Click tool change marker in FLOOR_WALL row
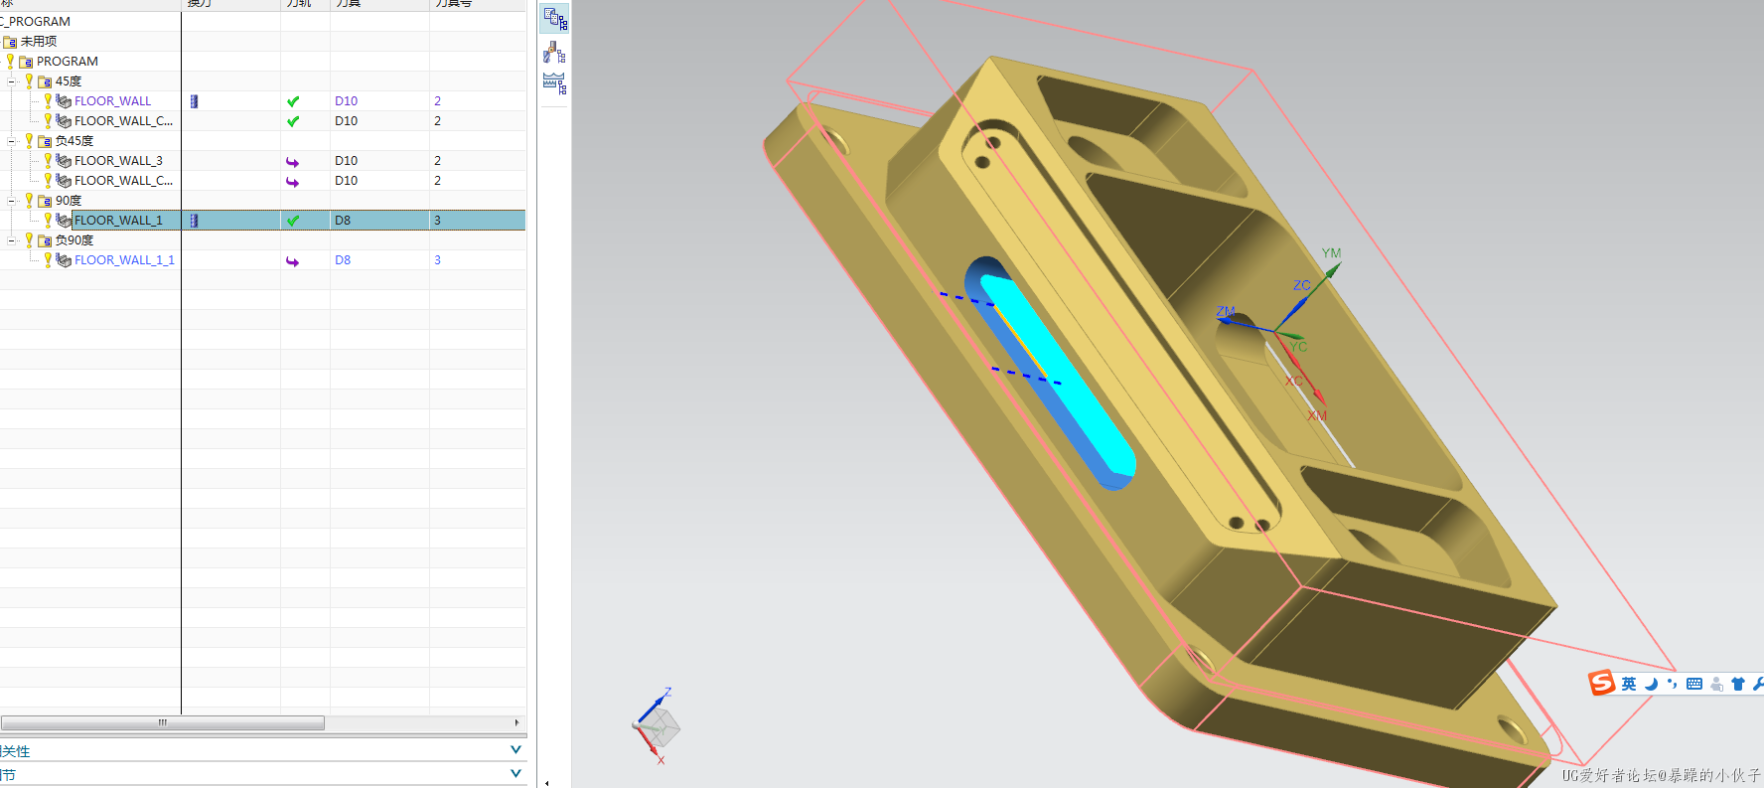 [194, 101]
